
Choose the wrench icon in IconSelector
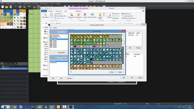[78, 63]
